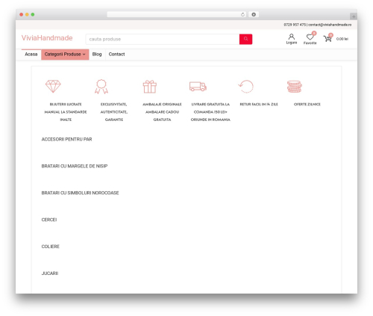Click the 0.00 lei cart total
Image resolution: width=373 pixels, height=316 pixels.
(342, 39)
